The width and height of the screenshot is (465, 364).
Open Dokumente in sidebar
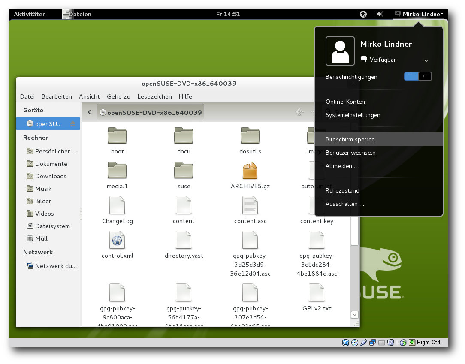[x=47, y=164]
